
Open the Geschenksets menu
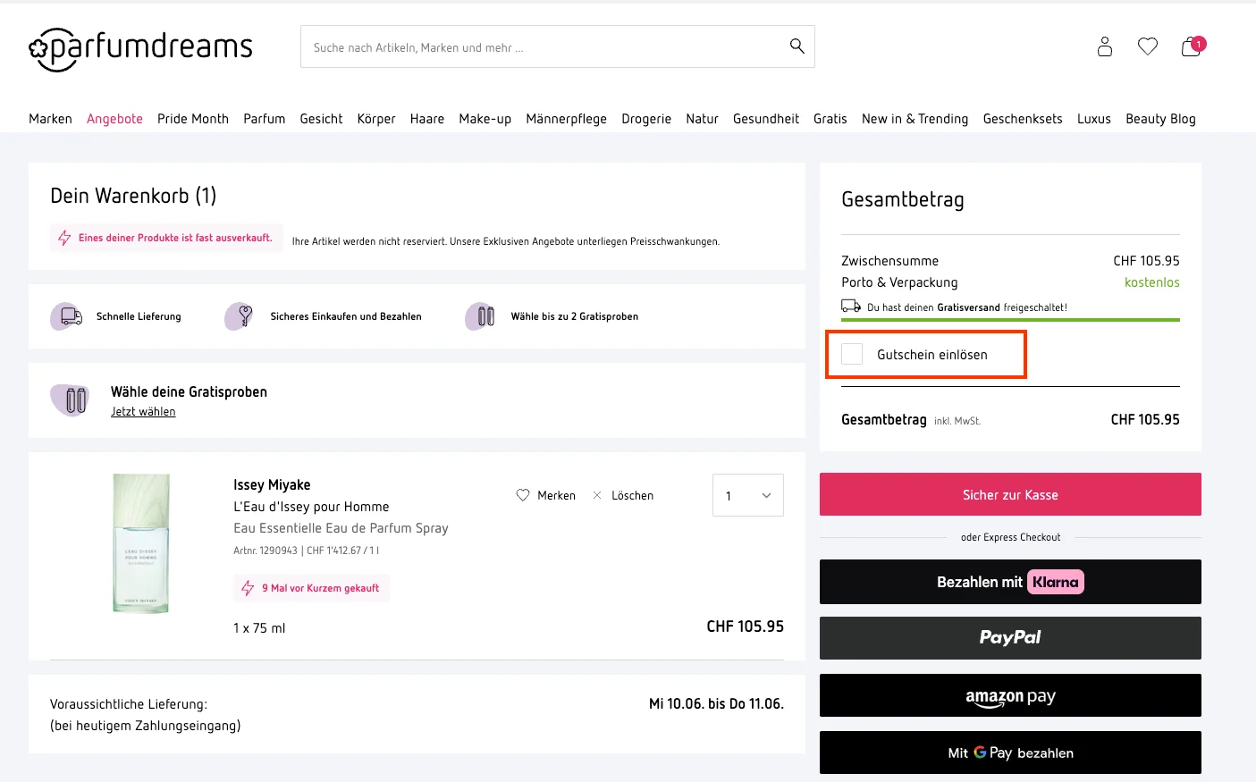(x=1023, y=119)
